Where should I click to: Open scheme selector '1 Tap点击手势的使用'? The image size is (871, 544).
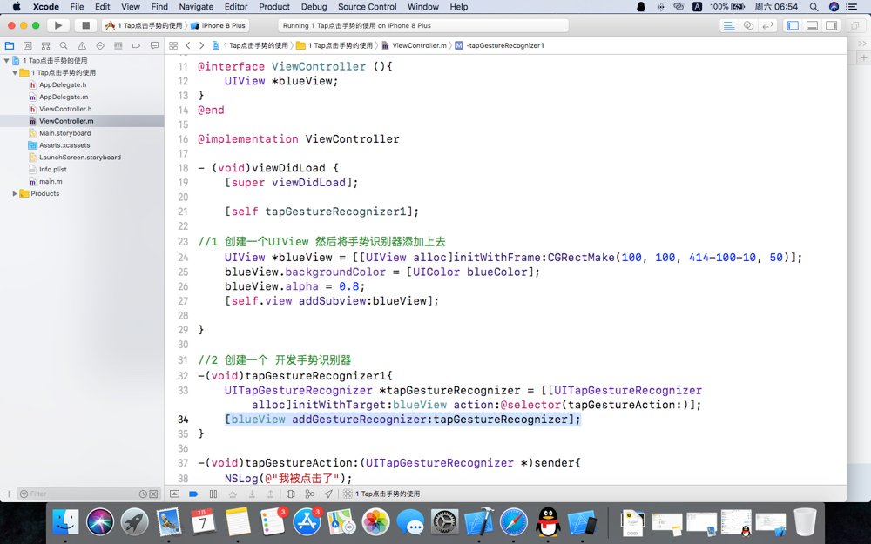coord(144,25)
